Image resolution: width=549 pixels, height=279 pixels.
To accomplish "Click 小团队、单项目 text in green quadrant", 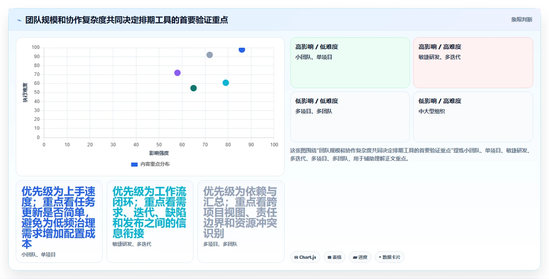I will tap(314, 57).
